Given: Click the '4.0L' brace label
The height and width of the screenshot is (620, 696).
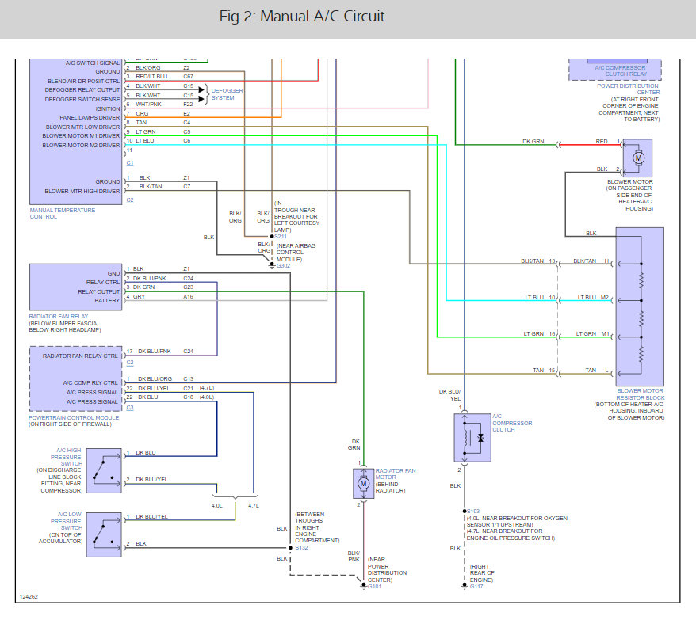Looking at the screenshot, I should coord(217,505).
